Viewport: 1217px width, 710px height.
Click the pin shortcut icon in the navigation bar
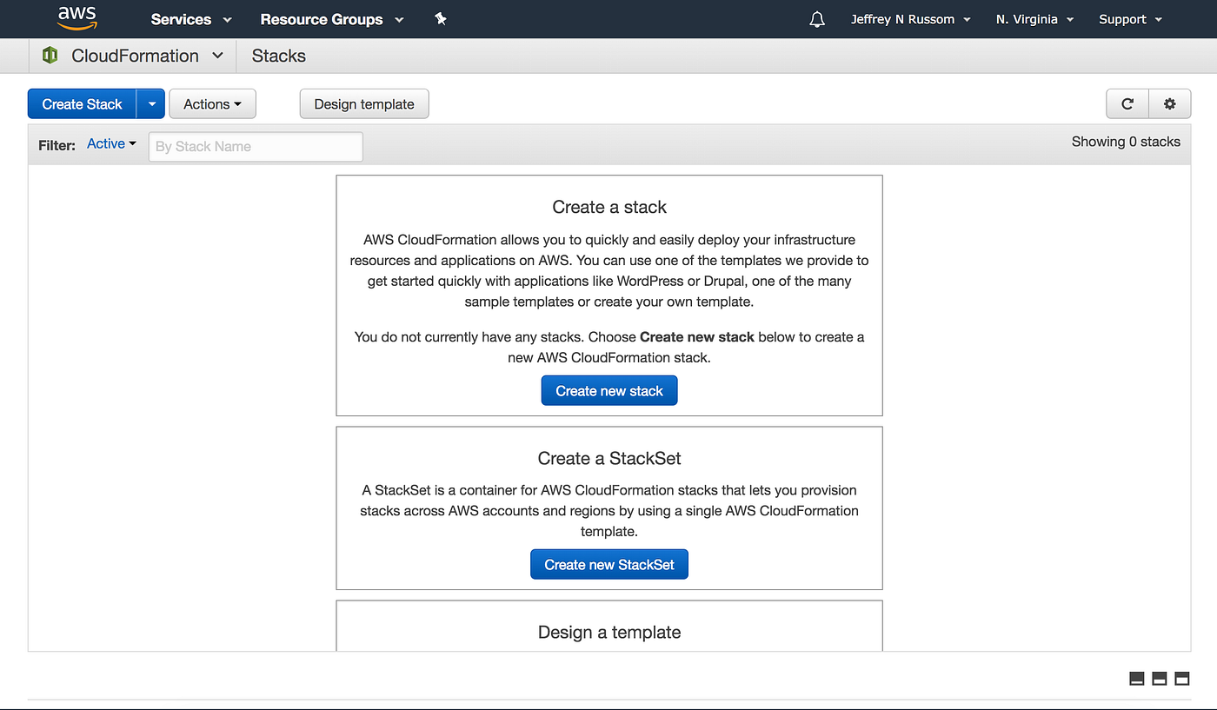pyautogui.click(x=441, y=18)
